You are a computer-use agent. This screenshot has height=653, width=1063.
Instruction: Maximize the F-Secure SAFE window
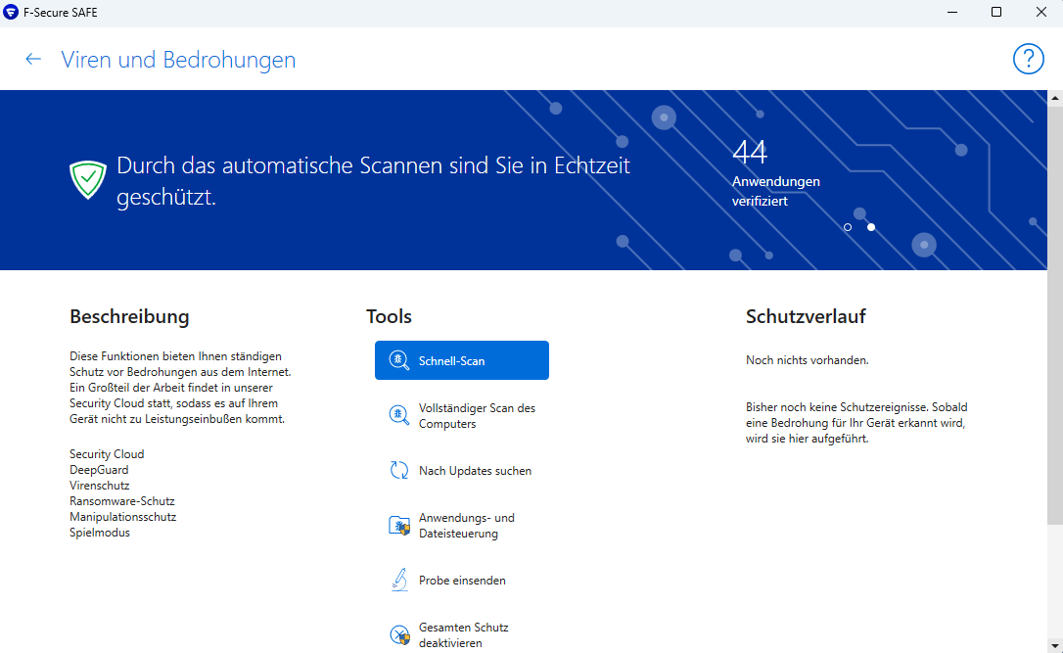pyautogui.click(x=995, y=12)
